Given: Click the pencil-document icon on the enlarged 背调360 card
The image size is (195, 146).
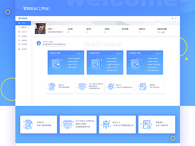Looking at the screenshot, I should pos(28,125).
